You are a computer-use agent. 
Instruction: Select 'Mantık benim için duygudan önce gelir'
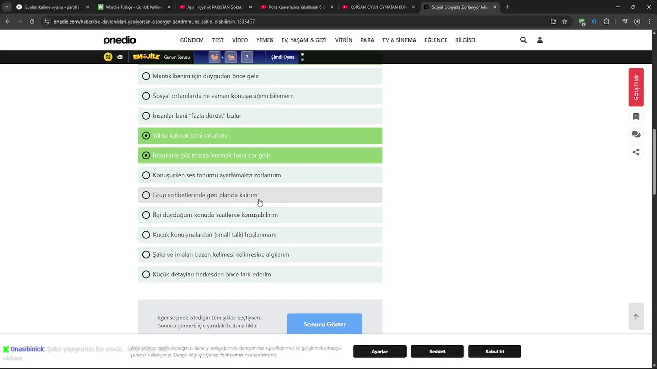tap(260, 76)
